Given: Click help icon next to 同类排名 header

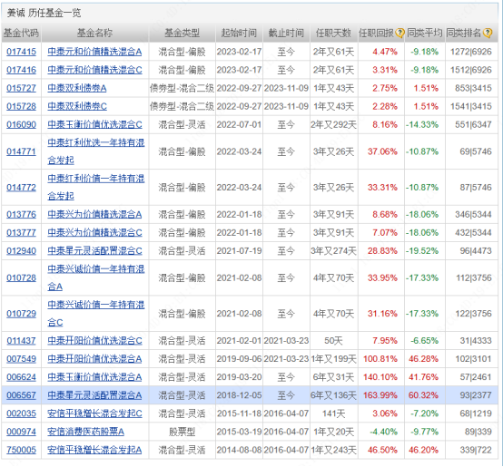Looking at the screenshot, I should pyautogui.click(x=488, y=33).
